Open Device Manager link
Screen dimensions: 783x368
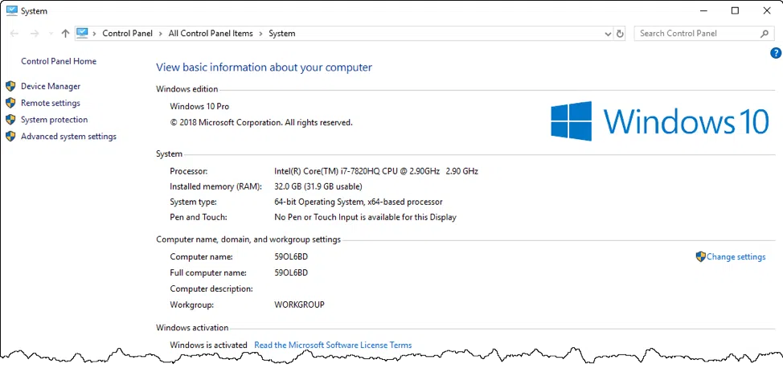tap(51, 87)
